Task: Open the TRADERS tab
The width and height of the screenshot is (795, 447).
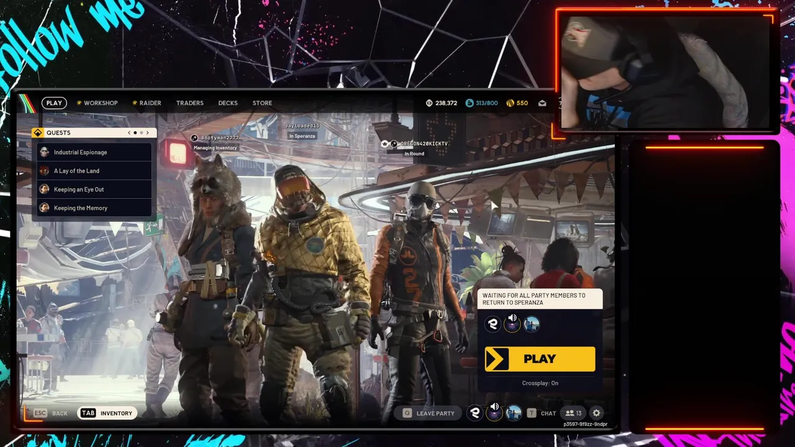Action: (189, 103)
